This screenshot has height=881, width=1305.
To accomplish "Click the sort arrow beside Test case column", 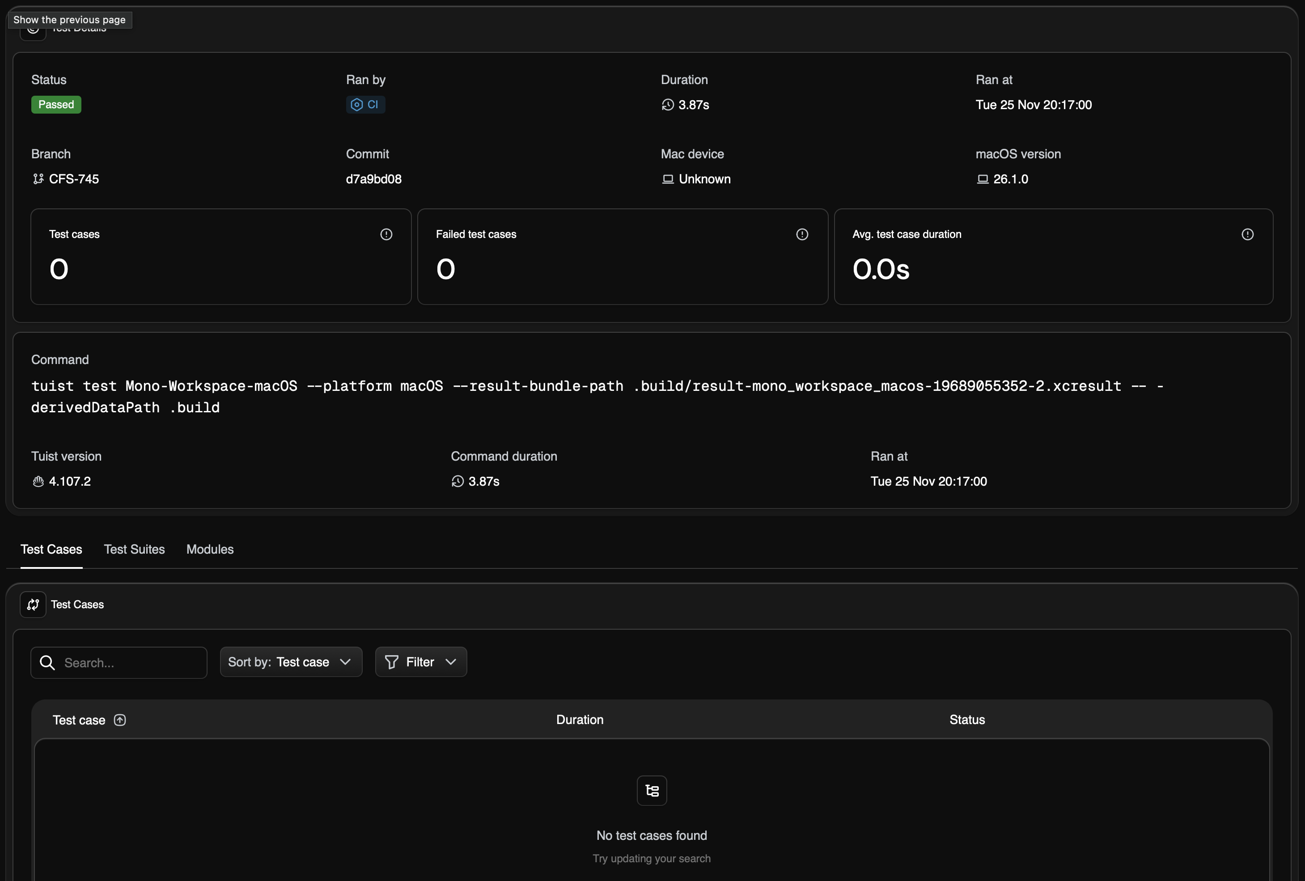I will click(x=119, y=720).
